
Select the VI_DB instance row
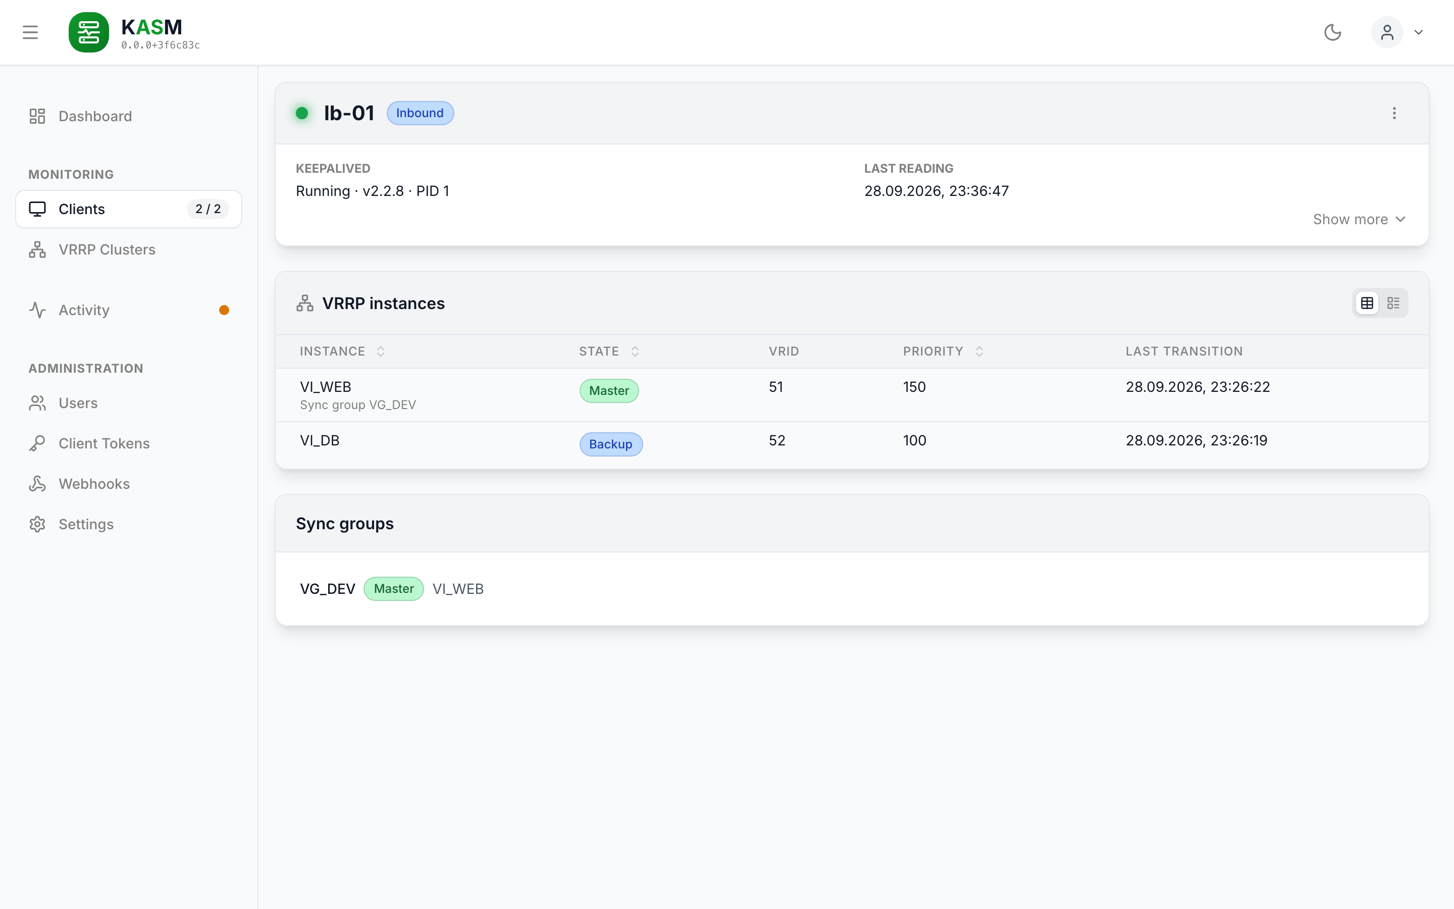pyautogui.click(x=852, y=445)
